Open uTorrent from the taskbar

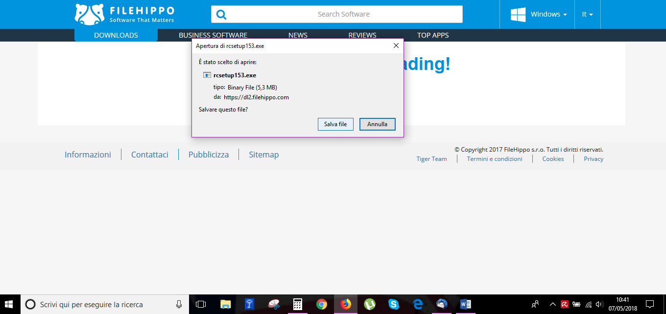(370, 304)
